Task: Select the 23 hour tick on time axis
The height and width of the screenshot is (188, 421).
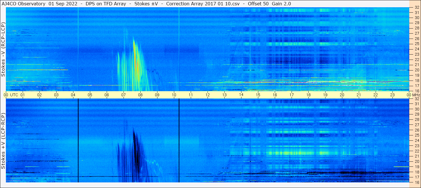Action: click(392, 95)
